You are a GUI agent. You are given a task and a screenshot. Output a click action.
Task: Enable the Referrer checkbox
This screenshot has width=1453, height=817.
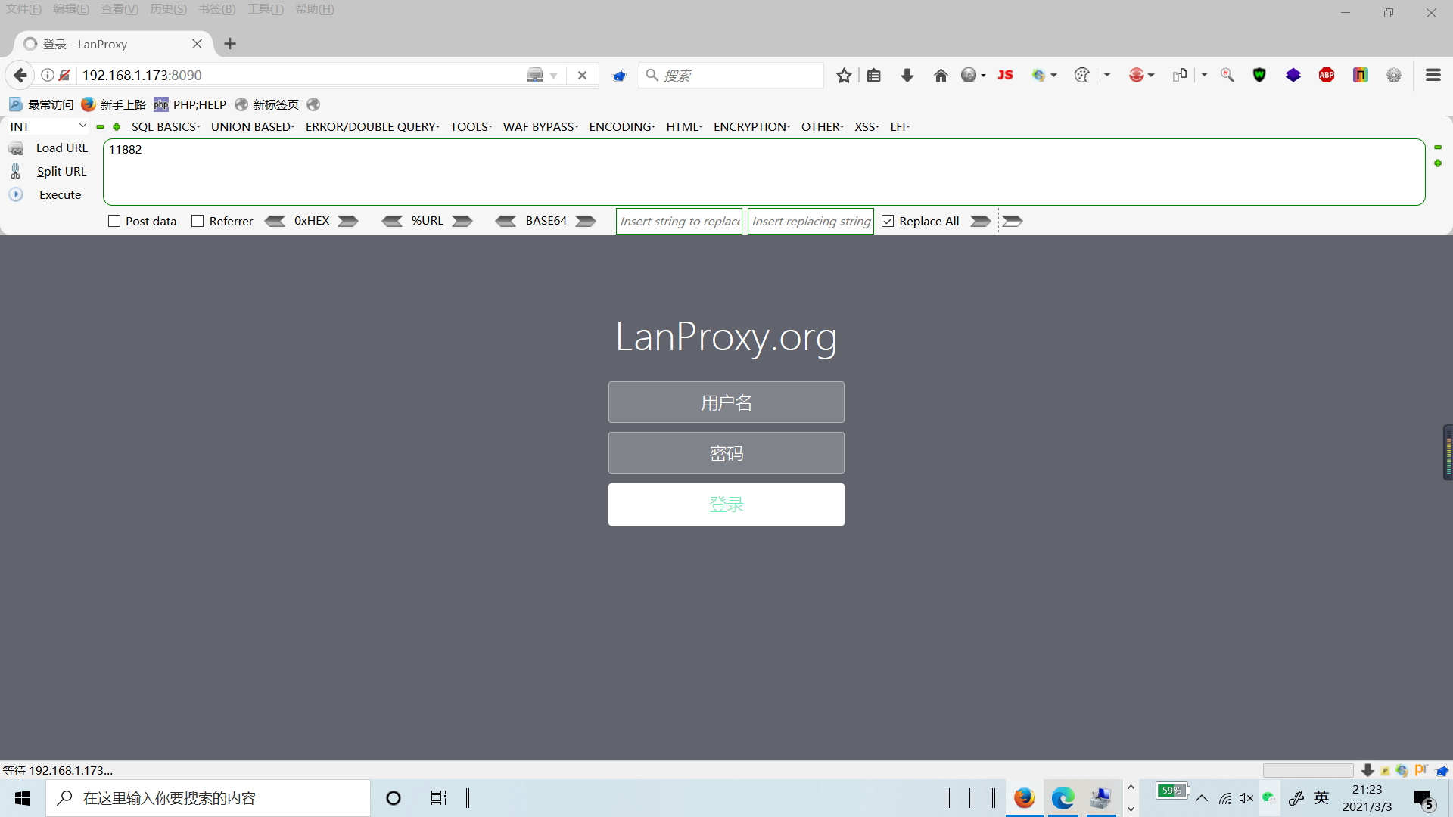tap(198, 221)
